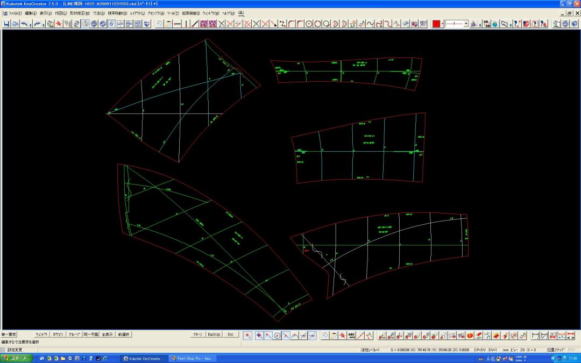
Task: Click the red current color swatch
Action: click(x=436, y=24)
